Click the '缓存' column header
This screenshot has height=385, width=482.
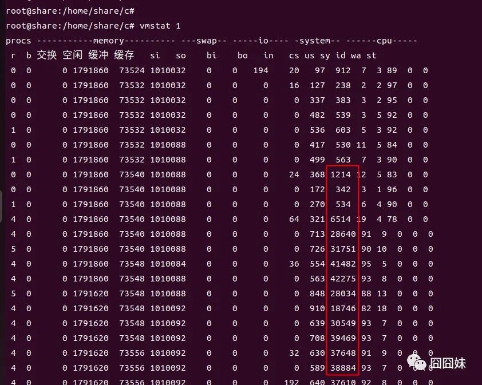pyautogui.click(x=124, y=55)
